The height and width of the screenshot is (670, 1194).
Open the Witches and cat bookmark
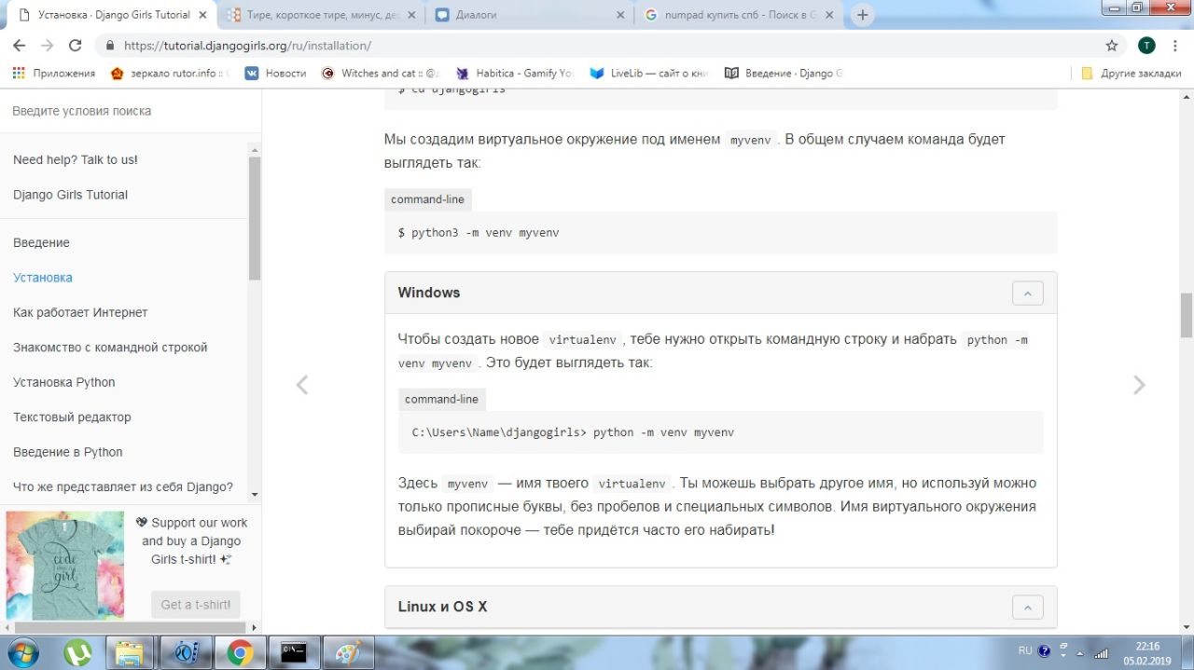(381, 73)
